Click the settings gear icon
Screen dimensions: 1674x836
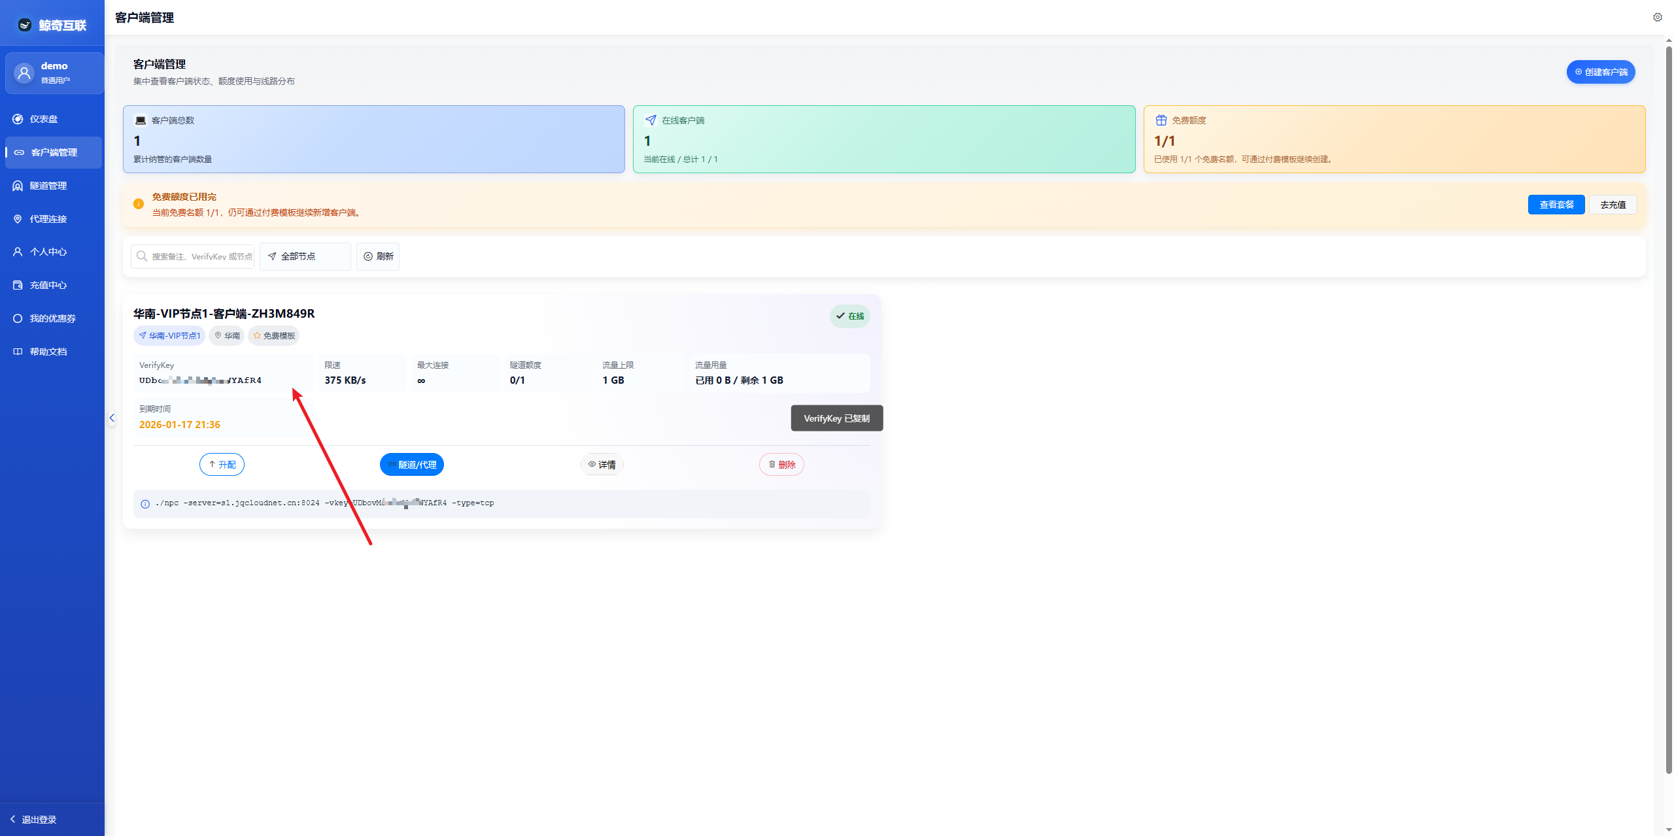point(1657,18)
